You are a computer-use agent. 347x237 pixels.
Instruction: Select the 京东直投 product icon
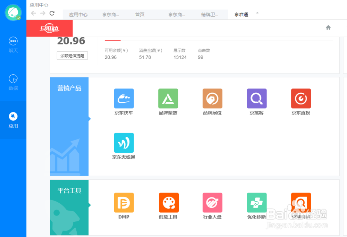[x=301, y=99]
